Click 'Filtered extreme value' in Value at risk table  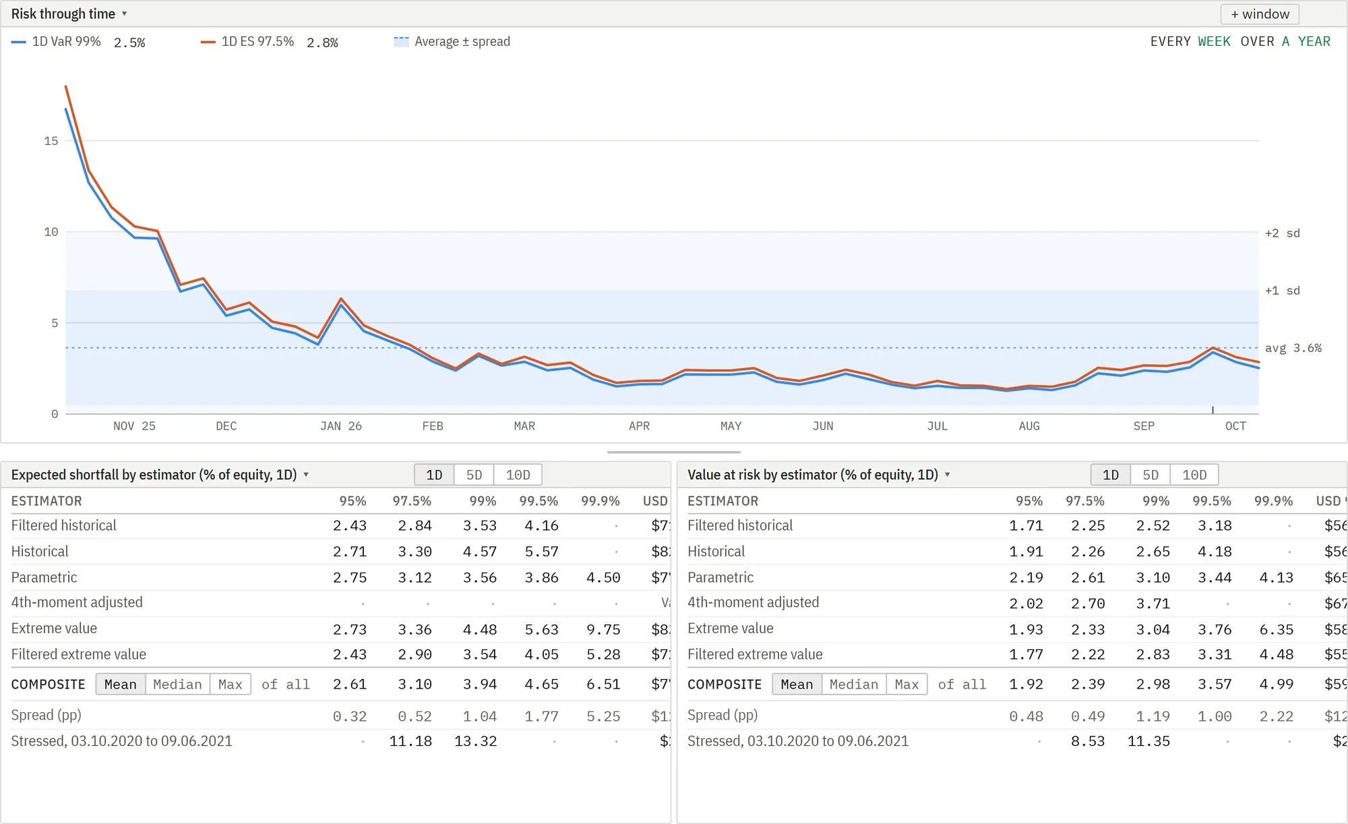tap(755, 654)
